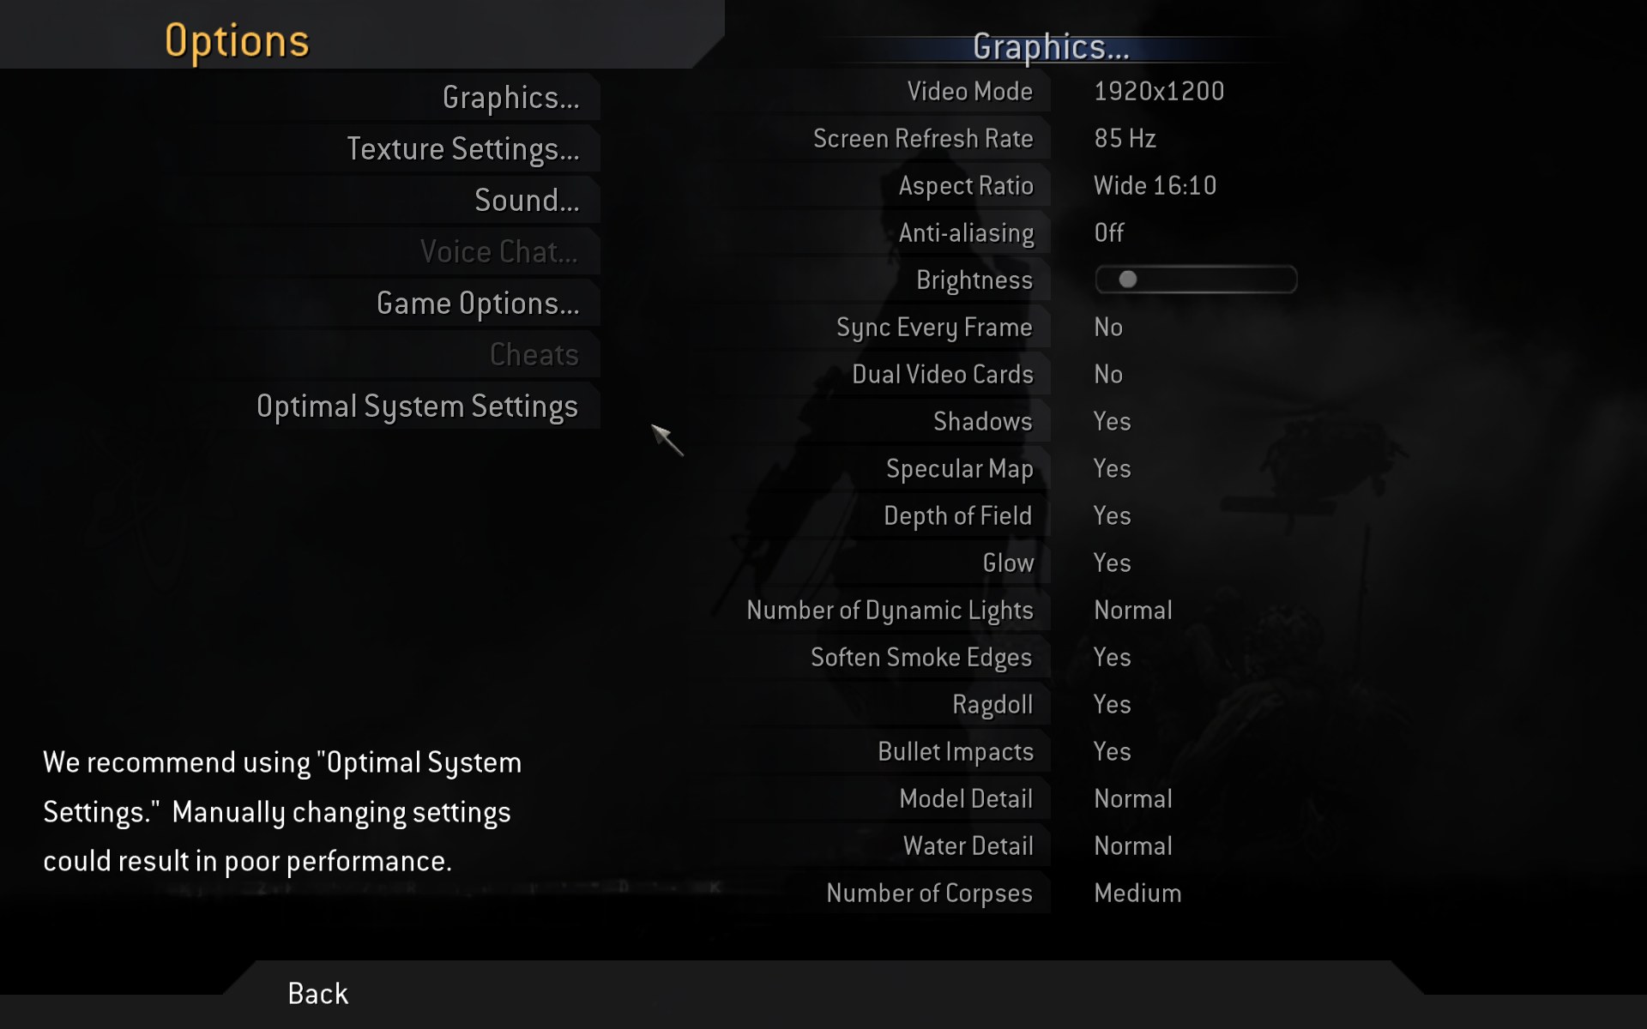Toggle Anti-aliasing off setting

(x=1107, y=232)
